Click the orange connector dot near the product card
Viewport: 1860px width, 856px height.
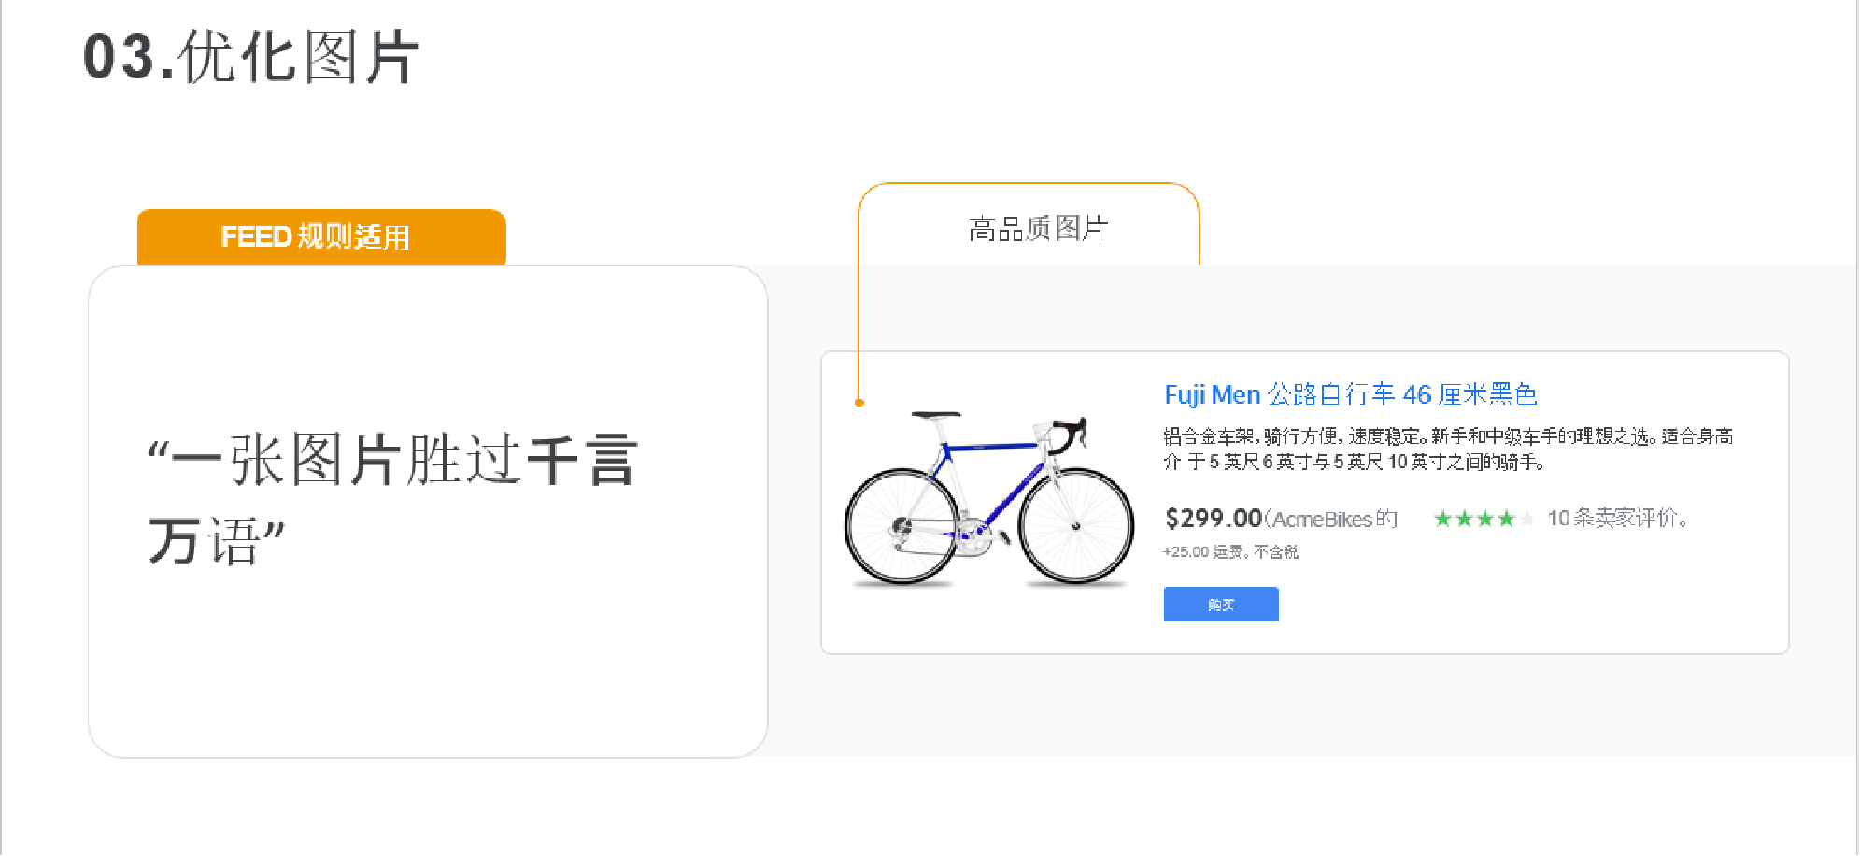[859, 400]
